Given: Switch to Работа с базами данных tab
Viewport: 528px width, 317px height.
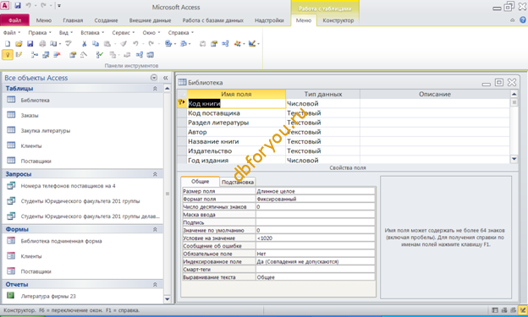Looking at the screenshot, I should pos(213,20).
